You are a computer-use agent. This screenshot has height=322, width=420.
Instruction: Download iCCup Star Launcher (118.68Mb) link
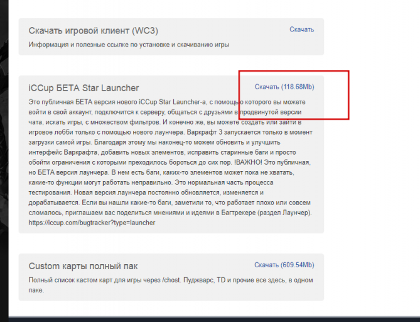[x=284, y=87]
